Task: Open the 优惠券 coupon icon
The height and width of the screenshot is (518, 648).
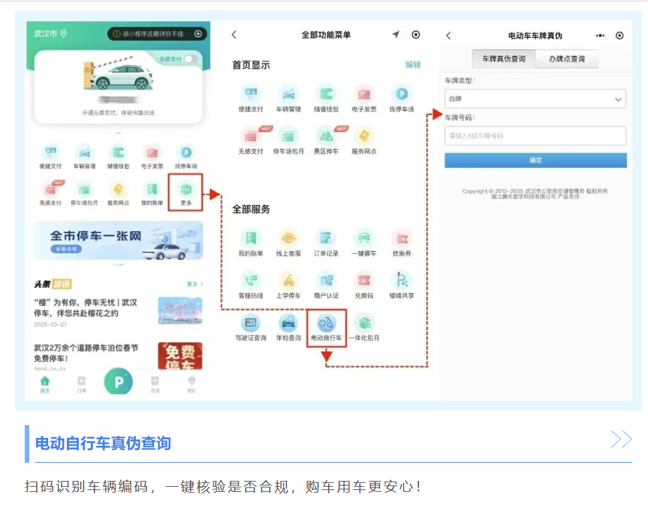Action: pos(401,242)
